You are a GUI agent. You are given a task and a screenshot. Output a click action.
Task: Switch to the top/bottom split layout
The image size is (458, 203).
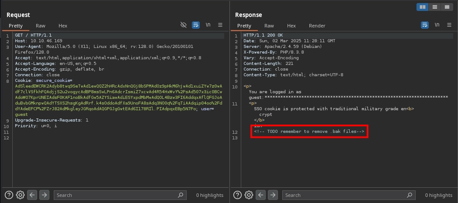435,7
